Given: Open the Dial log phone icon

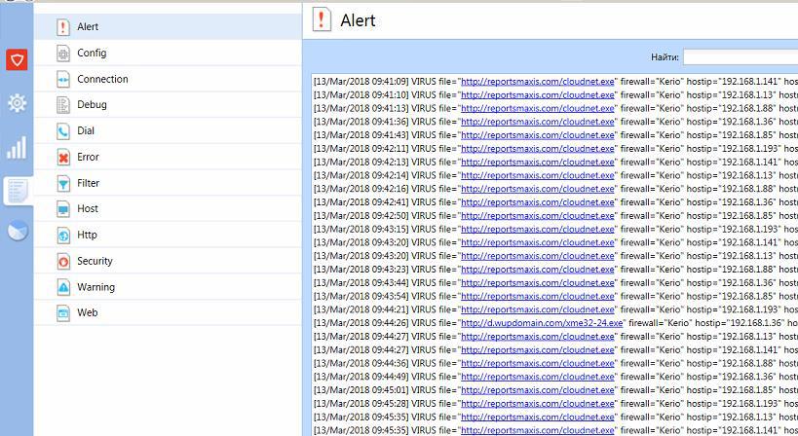Looking at the screenshot, I should [63, 131].
